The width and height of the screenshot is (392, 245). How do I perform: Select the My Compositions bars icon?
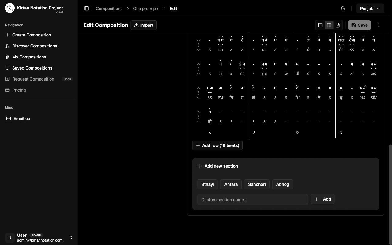point(7,57)
